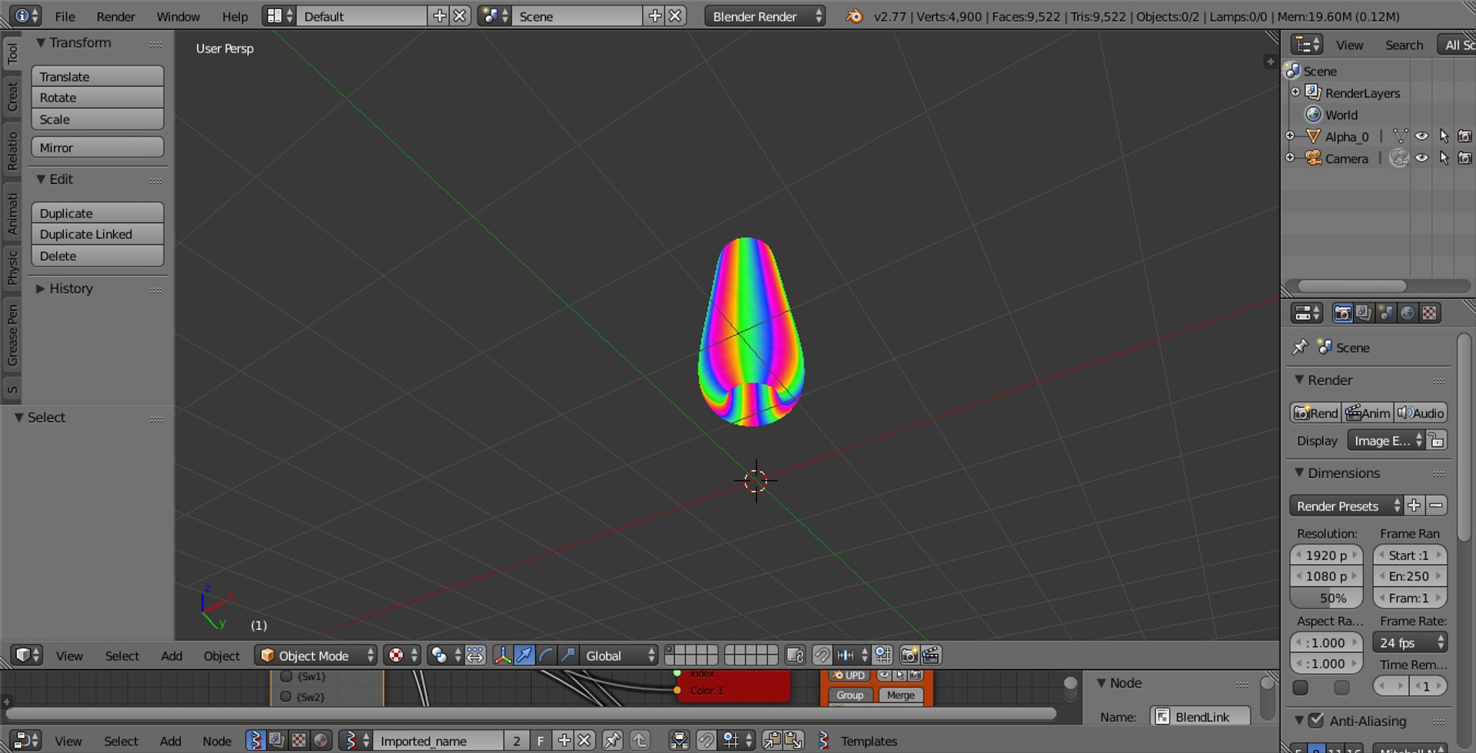This screenshot has height=753, width=1476.
Task: Open the Object Mode dropdown
Action: (x=316, y=655)
